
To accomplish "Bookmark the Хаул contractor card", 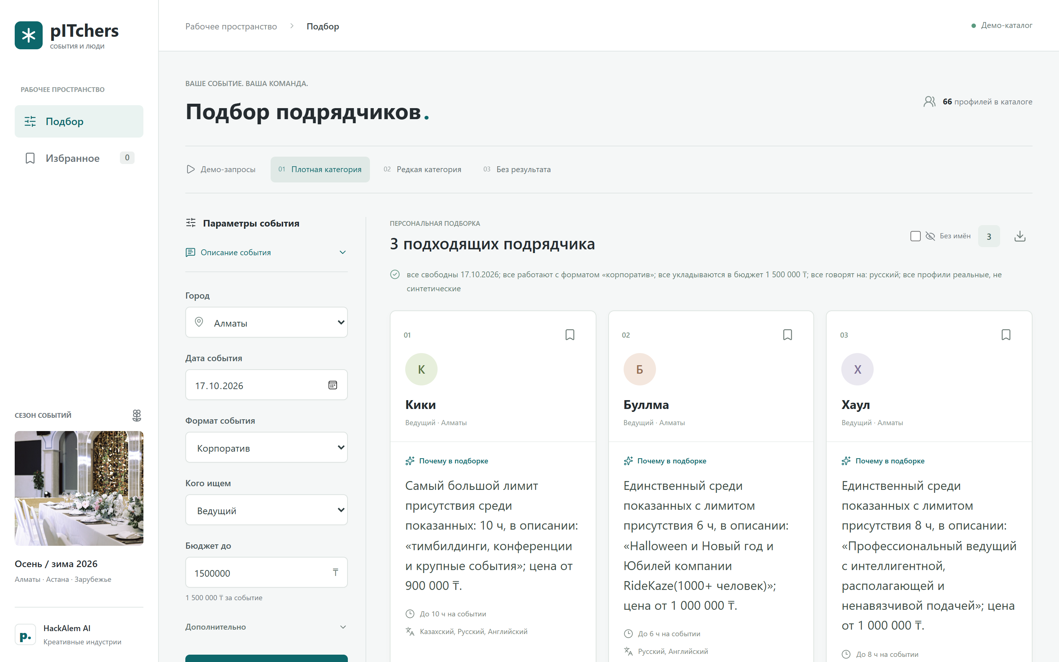I will coord(1006,335).
